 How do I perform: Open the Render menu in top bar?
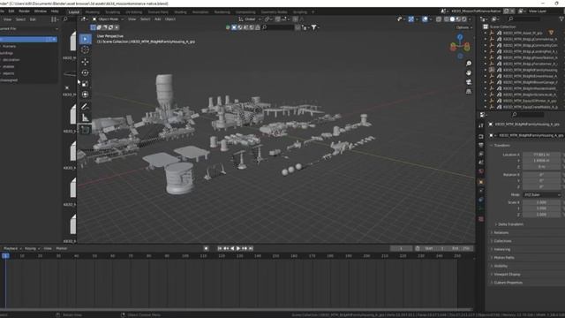click(x=24, y=11)
